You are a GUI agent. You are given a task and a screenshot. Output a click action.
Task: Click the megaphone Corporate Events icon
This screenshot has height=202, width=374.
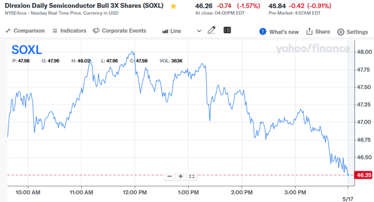point(96,31)
